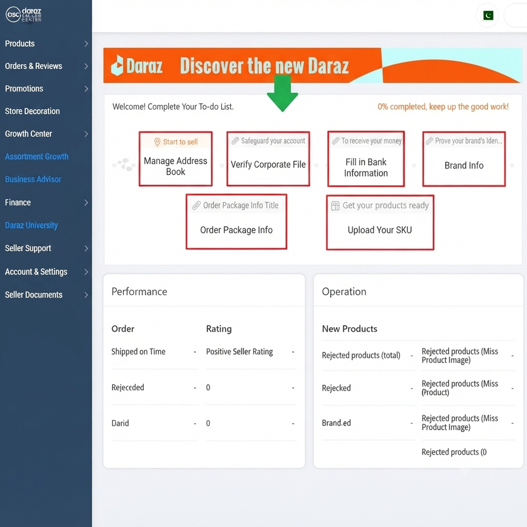Click the Rejecked row in Operation
This screenshot has width=527, height=527.
pos(368,388)
